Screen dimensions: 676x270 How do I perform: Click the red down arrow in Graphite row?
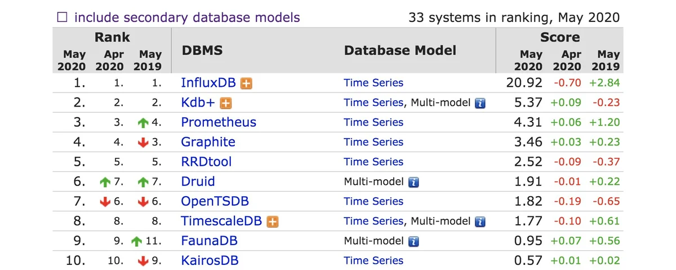coord(143,143)
